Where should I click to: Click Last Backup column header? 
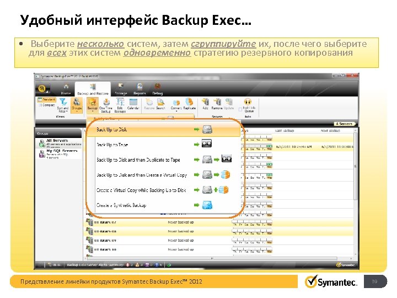point(285,131)
